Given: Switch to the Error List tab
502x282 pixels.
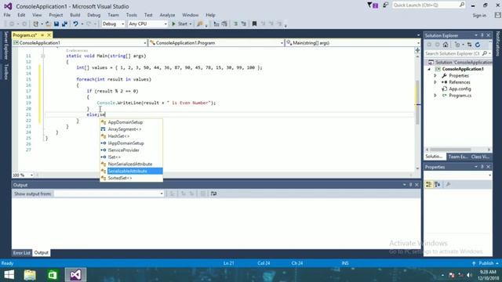Looking at the screenshot, I should pyautogui.click(x=22, y=253).
